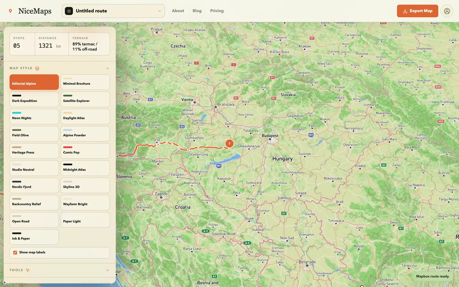The width and height of the screenshot is (459, 287).
Task: Click the Tools cursor icon
Action: point(28,270)
